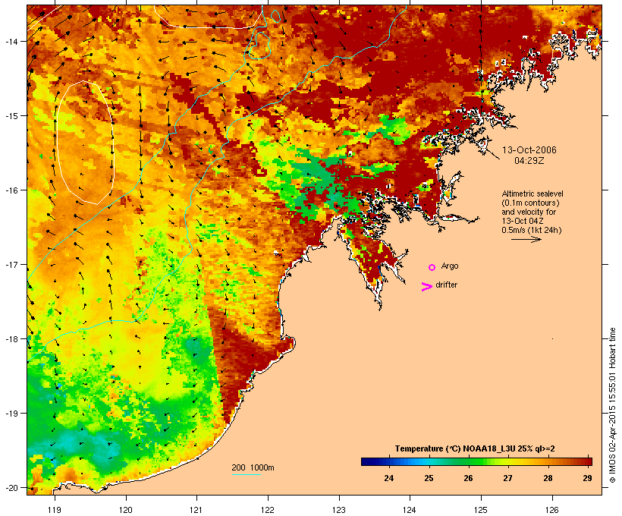Click the "(0.1m contours)" text line
The height and width of the screenshot is (516, 622).
[x=530, y=203]
